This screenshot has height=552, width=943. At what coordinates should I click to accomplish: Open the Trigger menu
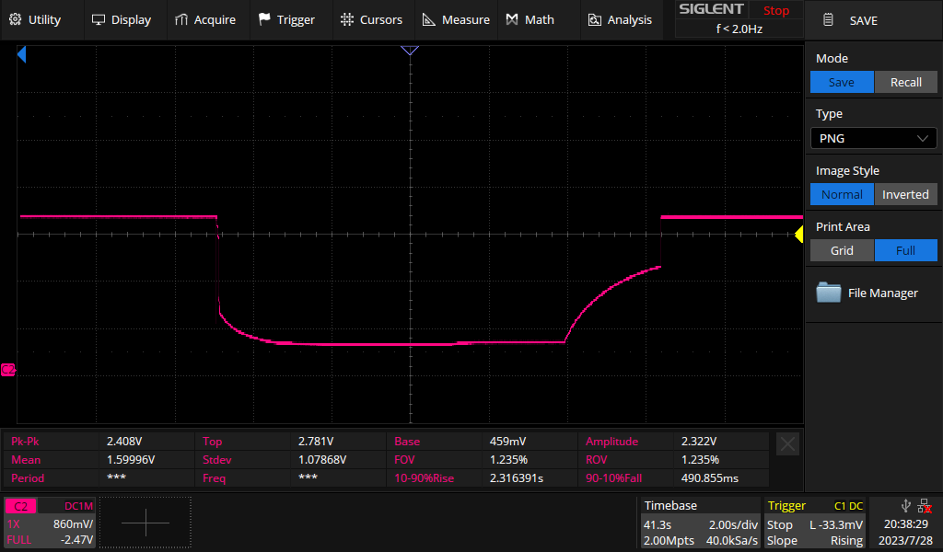tap(286, 19)
